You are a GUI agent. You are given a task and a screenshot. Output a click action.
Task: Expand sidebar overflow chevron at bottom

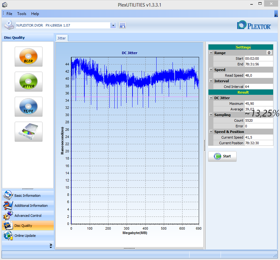click(51, 246)
